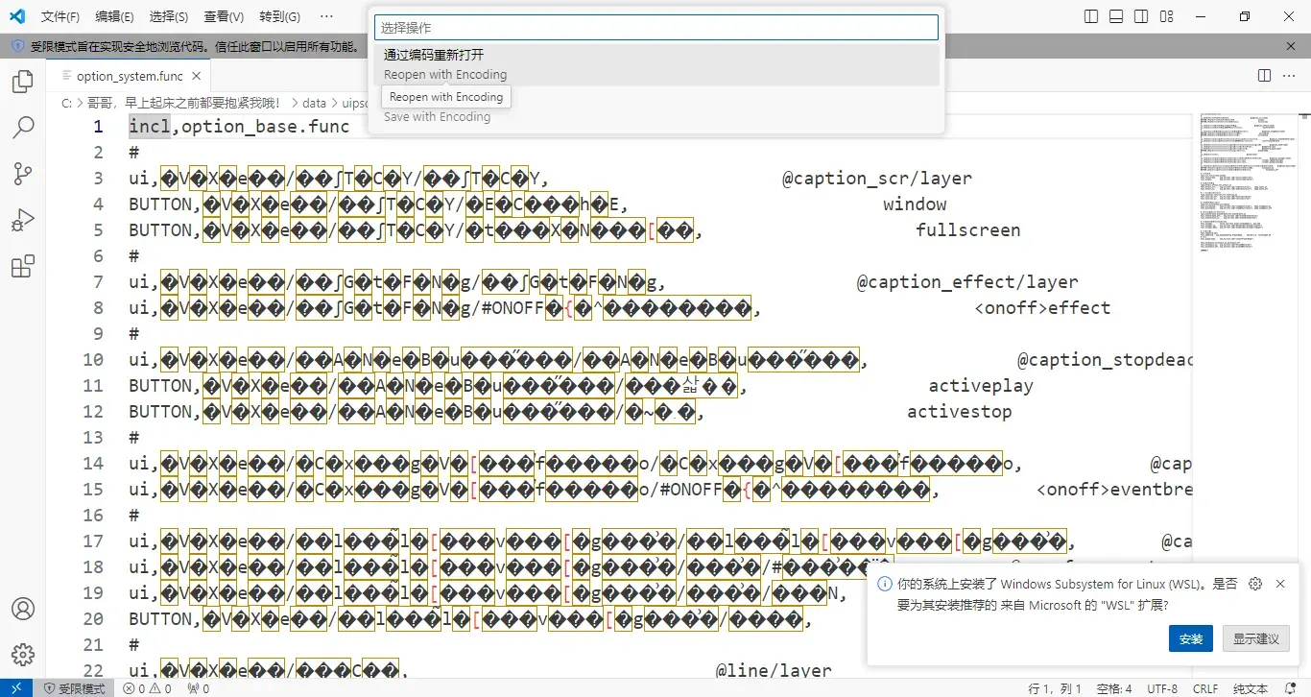Screen dimensions: 1311x697
Task: Toggle the primary side bar layout button
Action: [x=1091, y=16]
